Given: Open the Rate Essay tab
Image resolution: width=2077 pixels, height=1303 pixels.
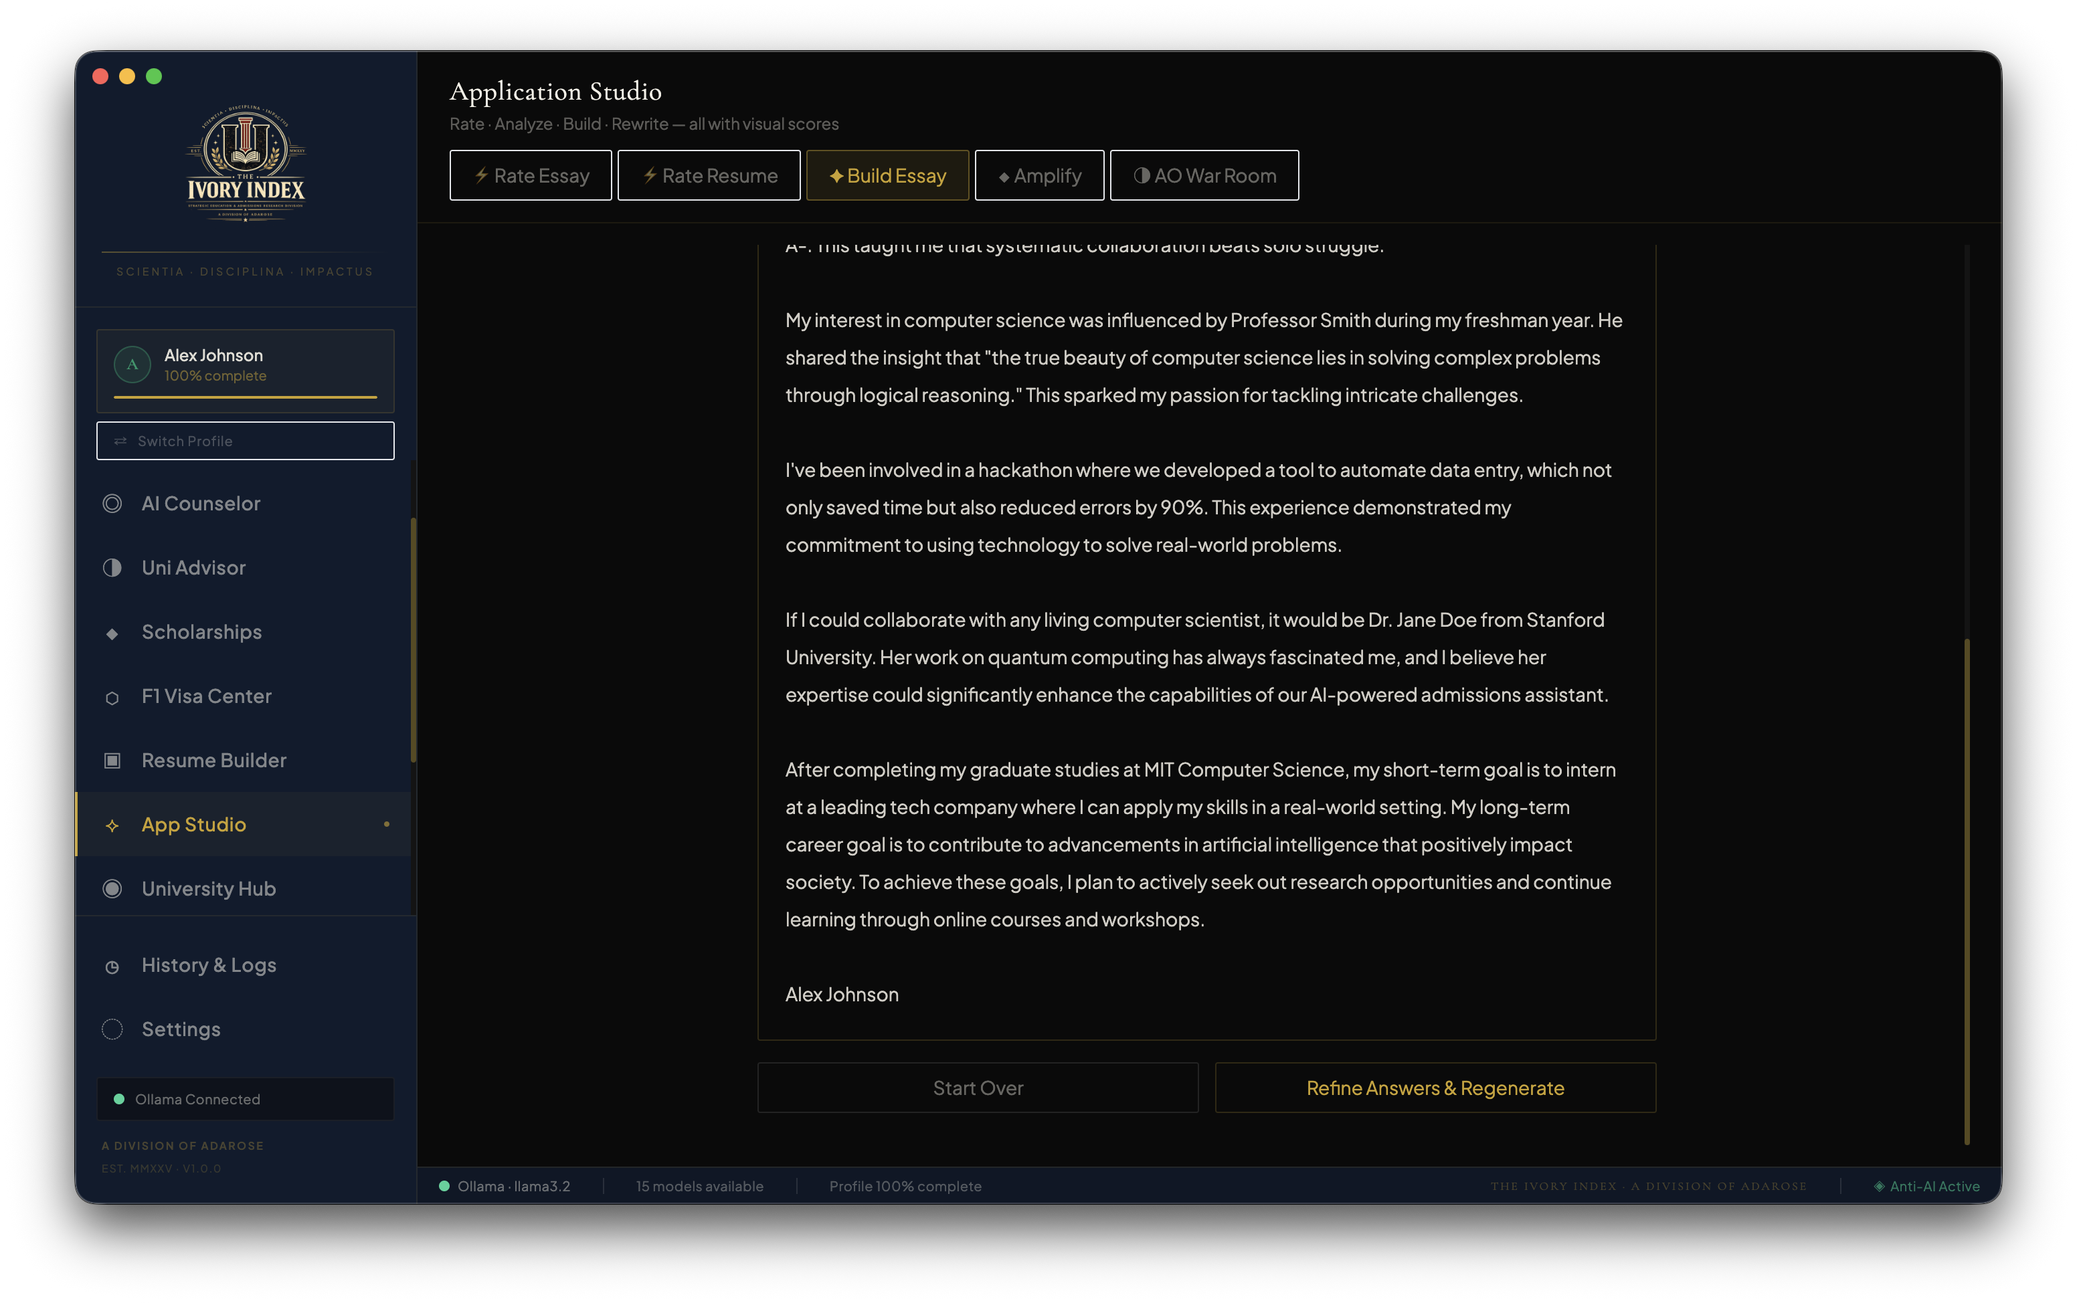Looking at the screenshot, I should (x=530, y=175).
